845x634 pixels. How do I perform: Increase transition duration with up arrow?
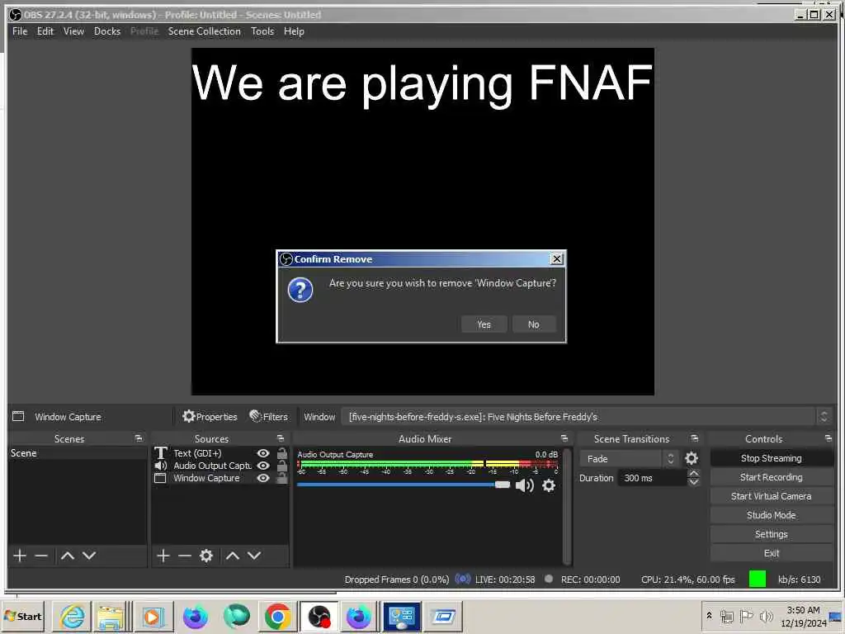[x=694, y=473]
